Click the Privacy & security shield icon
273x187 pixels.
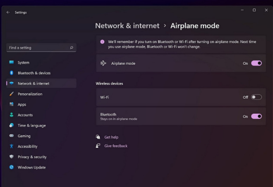coord(12,157)
